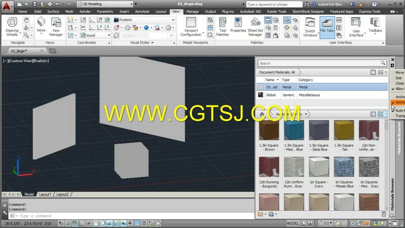Image resolution: width=405 pixels, height=228 pixels.
Task: Click the Custom View viewport label
Action: 21,61
